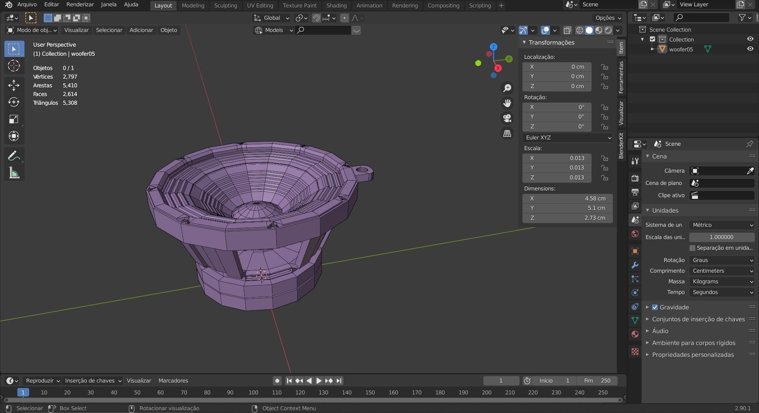Toggle auto keying record button
759x413 pixels.
pyautogui.click(x=277, y=381)
